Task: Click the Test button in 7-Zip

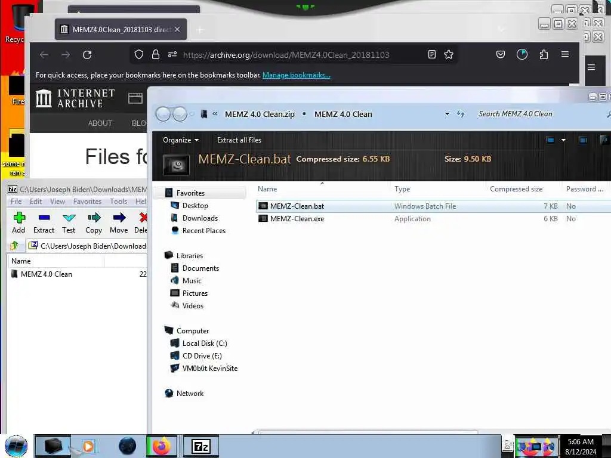Action: (x=69, y=223)
